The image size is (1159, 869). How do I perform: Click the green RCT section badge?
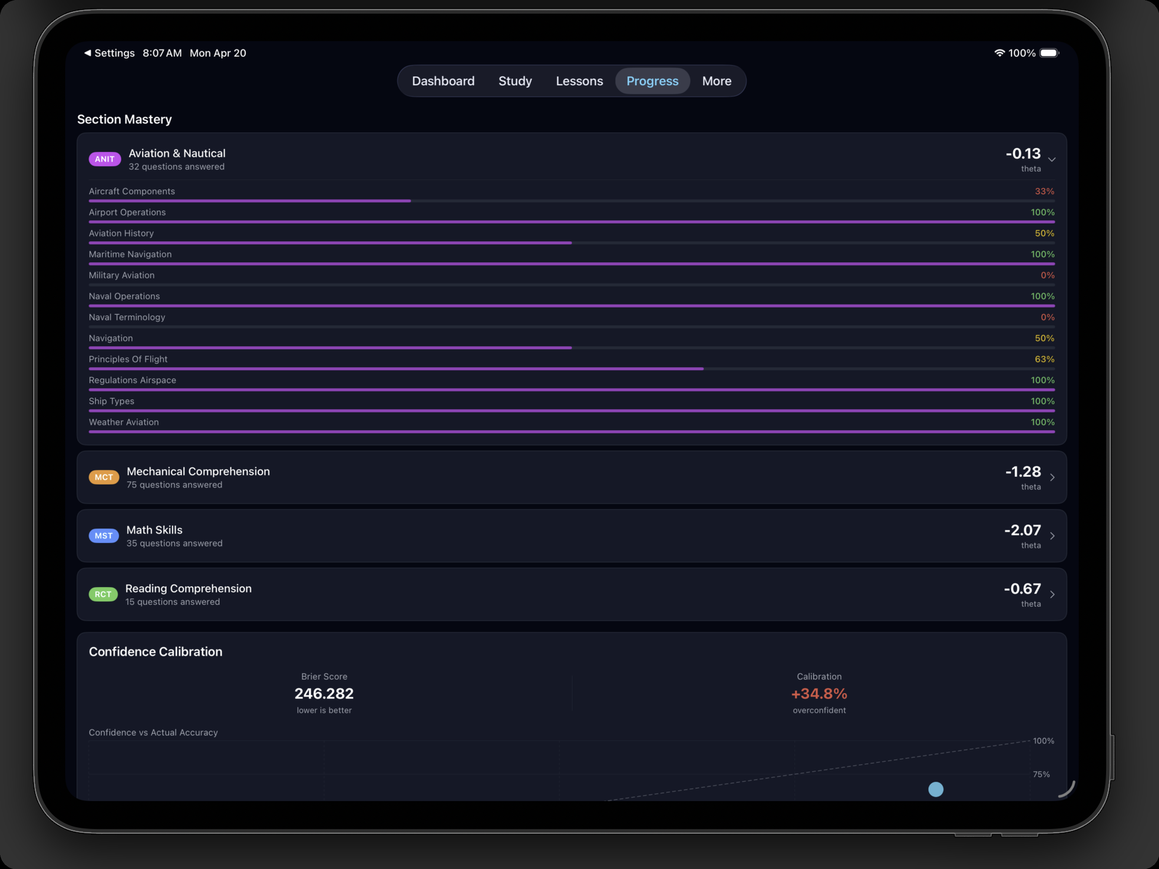[103, 594]
